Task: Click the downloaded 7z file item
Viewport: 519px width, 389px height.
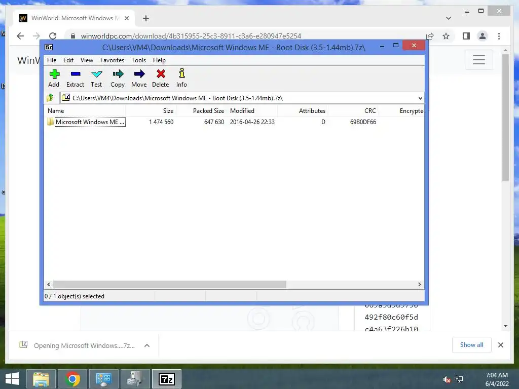Action: click(78, 345)
